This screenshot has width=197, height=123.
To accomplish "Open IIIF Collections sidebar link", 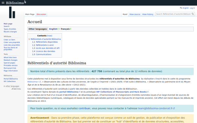I will point(10,81).
